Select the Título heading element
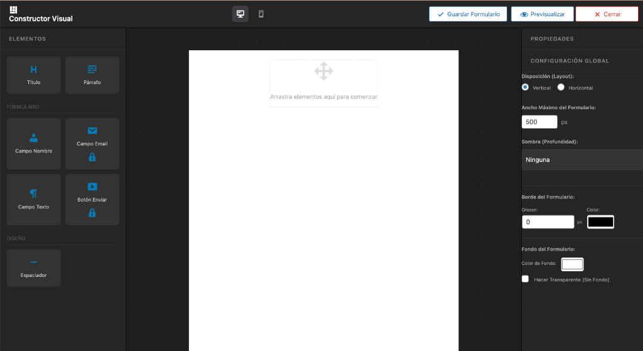 coord(34,75)
